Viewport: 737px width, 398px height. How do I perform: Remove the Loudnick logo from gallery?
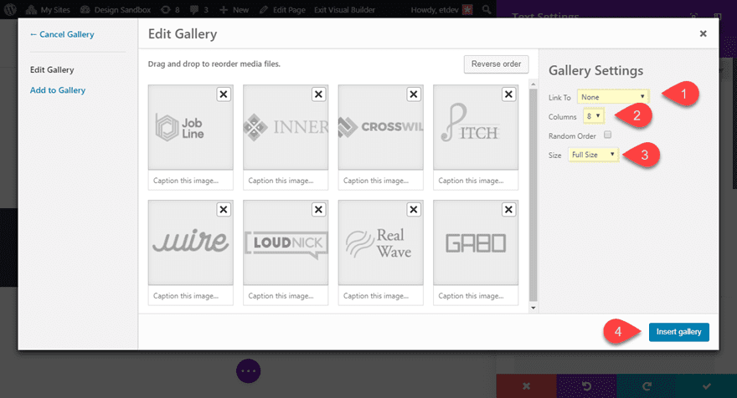point(318,210)
